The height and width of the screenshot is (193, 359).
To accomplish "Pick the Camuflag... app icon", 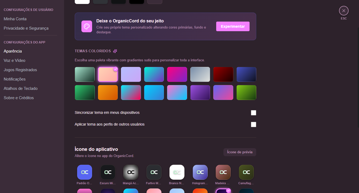I will [246, 172].
